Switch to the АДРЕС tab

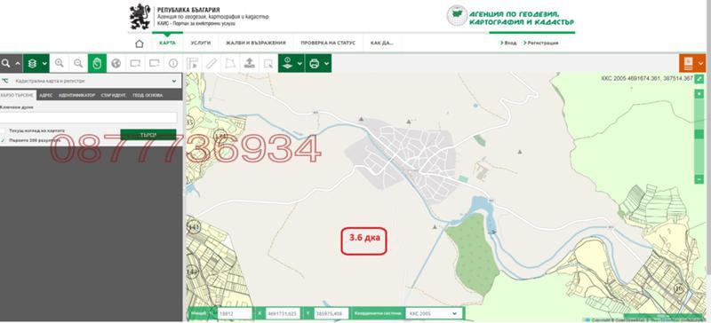pyautogui.click(x=46, y=95)
